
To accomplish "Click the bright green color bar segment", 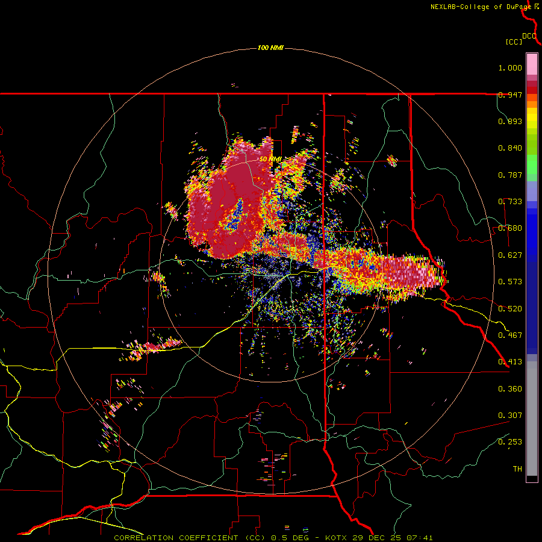I will tap(532, 165).
